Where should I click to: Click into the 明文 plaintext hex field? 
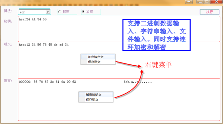pyautogui.click(x=119, y=60)
